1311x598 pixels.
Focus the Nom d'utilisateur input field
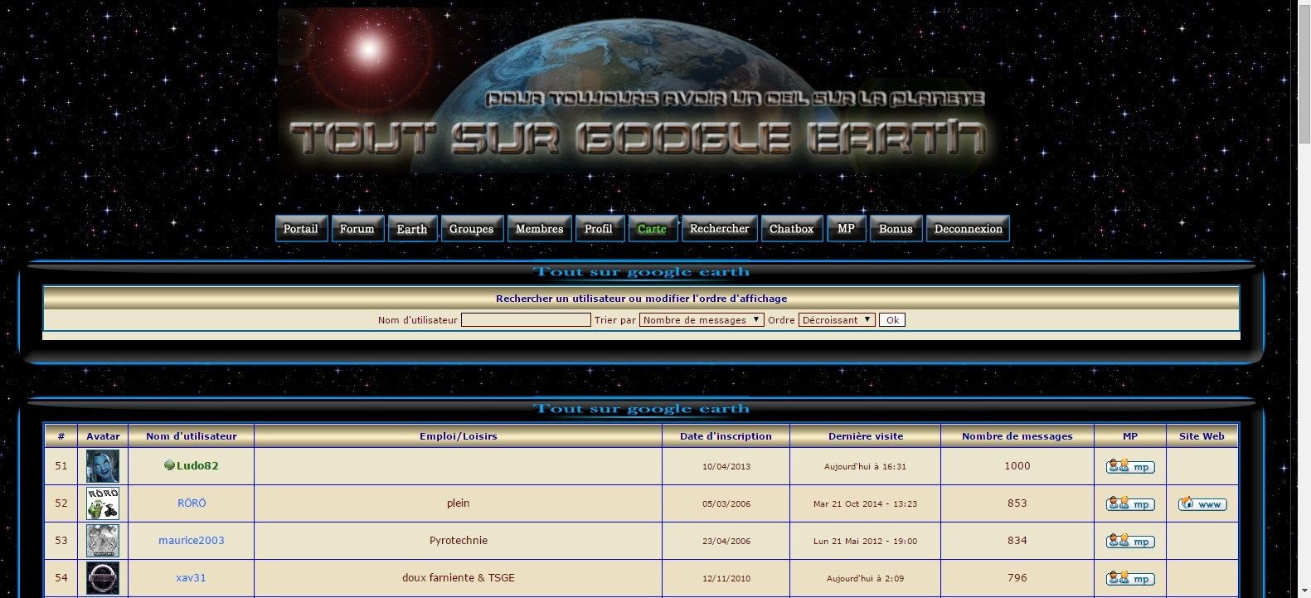pyautogui.click(x=526, y=319)
